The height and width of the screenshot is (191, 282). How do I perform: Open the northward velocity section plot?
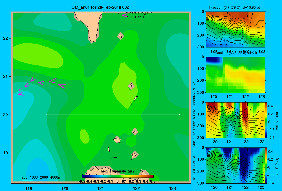point(235,120)
